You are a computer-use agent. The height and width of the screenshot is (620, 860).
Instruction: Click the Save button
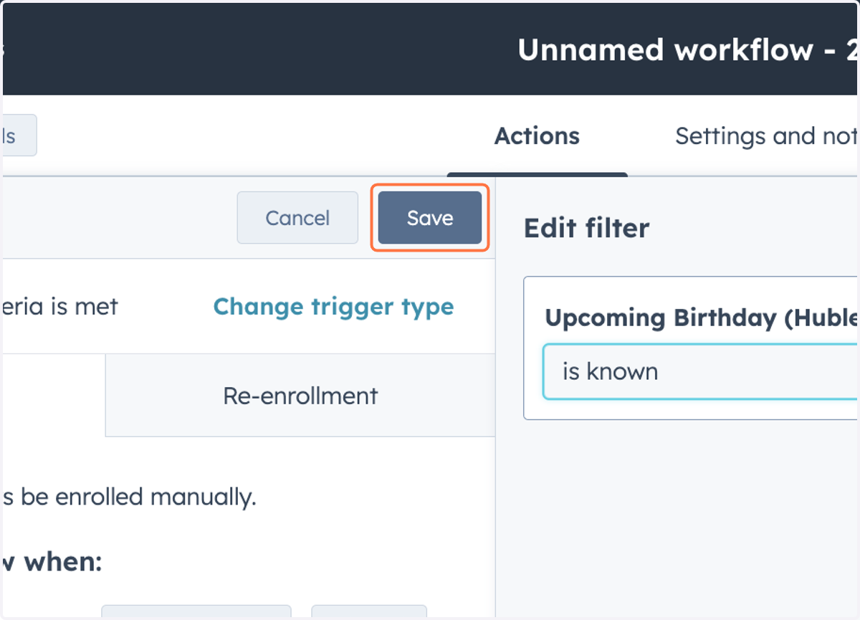(430, 218)
